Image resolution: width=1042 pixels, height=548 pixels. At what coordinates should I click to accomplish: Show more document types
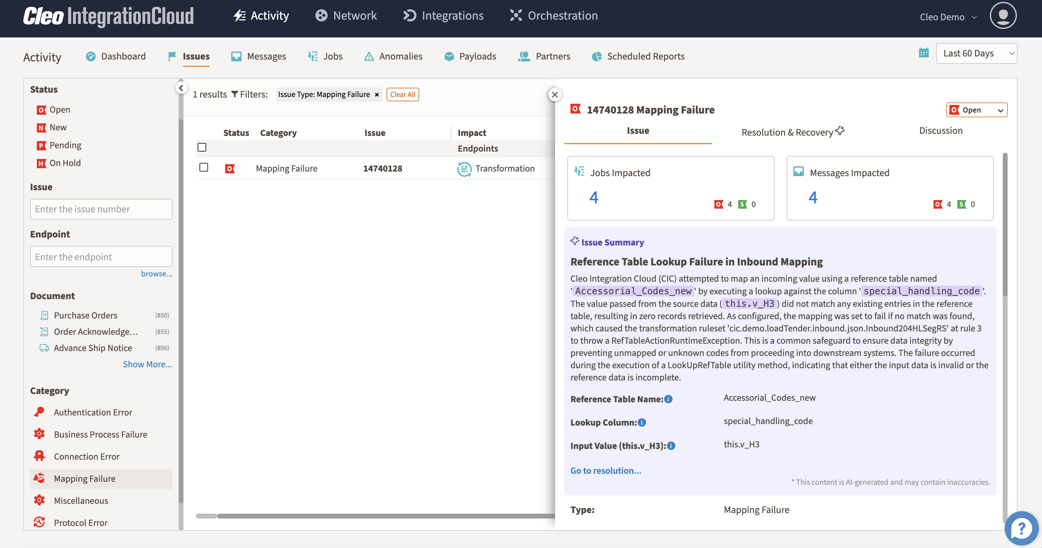coord(147,364)
